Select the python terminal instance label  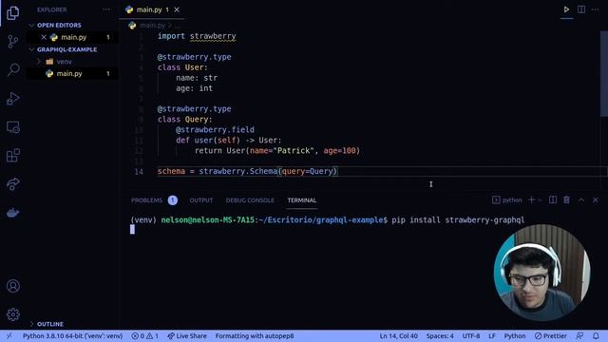507,200
